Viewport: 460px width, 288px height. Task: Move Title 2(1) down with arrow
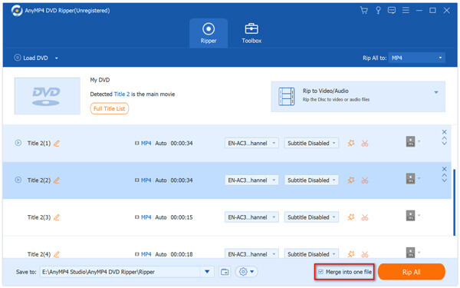pyautogui.click(x=445, y=144)
